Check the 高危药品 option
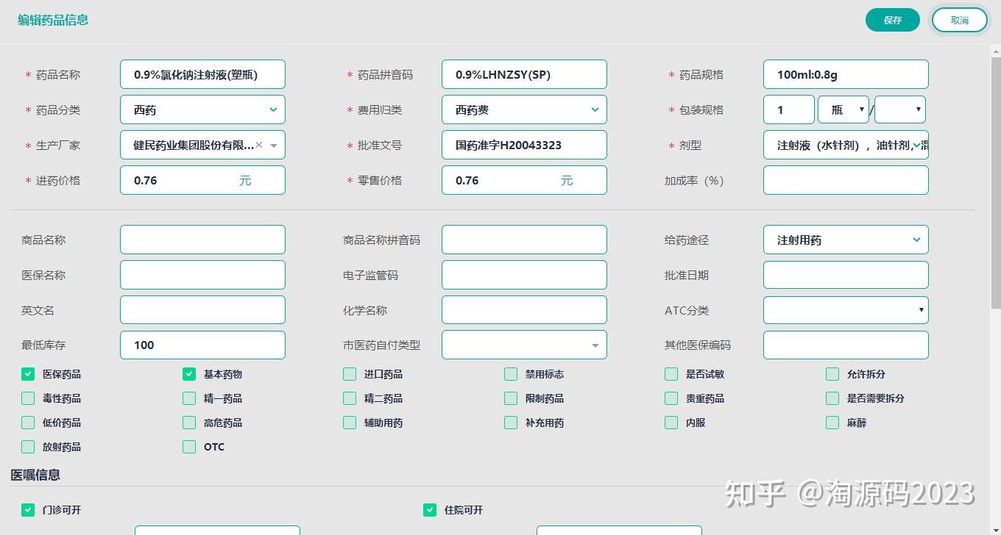The height and width of the screenshot is (535, 1001). click(x=188, y=422)
